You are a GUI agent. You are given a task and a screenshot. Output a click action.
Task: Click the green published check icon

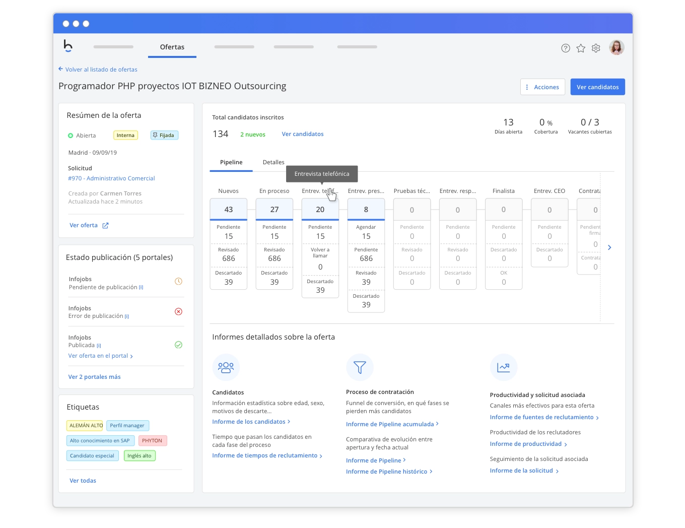pyautogui.click(x=178, y=345)
